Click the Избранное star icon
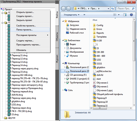 pyautogui.click(x=66, y=21)
